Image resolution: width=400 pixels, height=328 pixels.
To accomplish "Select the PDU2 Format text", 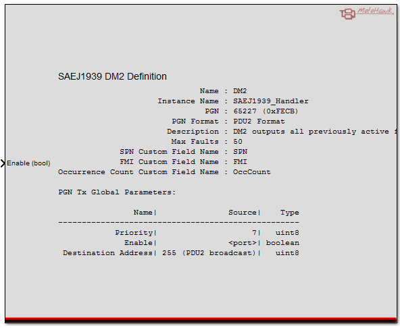I will tap(259, 121).
